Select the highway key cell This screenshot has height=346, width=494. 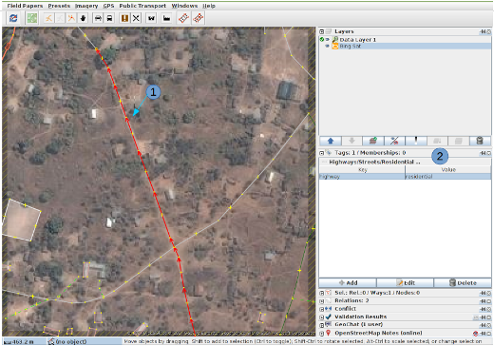[362, 177]
